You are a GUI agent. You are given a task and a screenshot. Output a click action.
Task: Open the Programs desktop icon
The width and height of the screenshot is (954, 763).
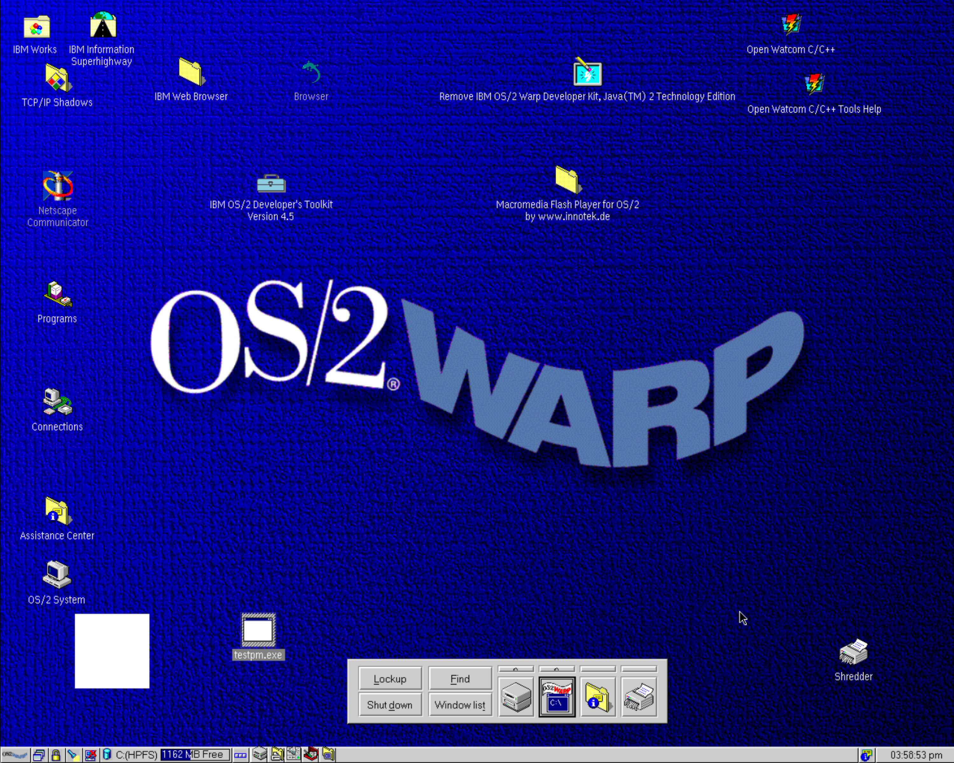point(58,294)
